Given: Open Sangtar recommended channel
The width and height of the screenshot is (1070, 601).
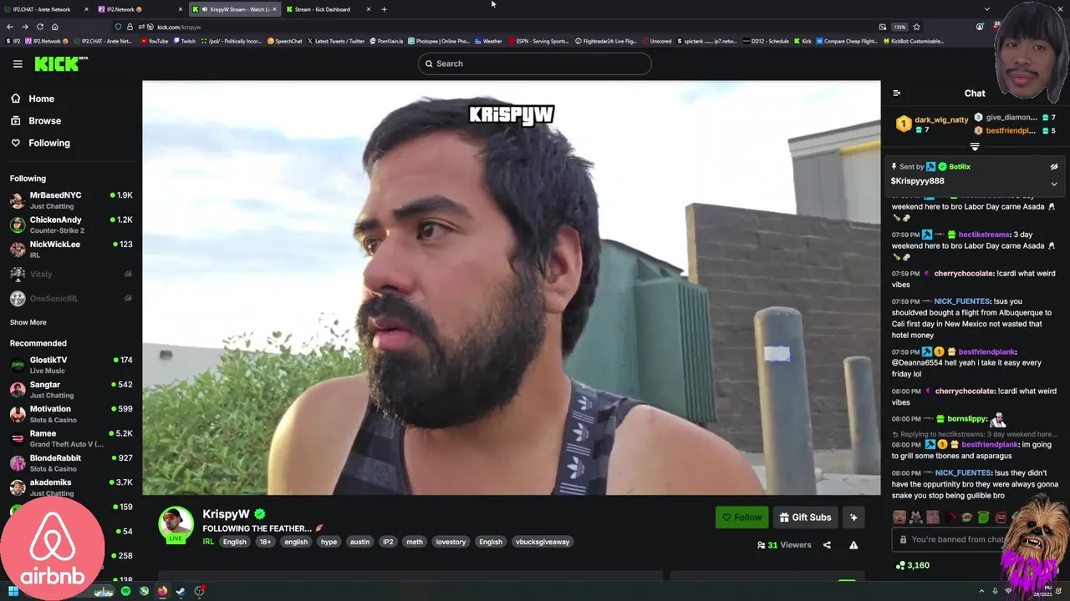Looking at the screenshot, I should tap(71, 389).
